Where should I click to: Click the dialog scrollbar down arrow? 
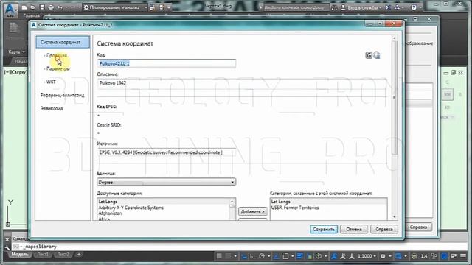[395, 217]
